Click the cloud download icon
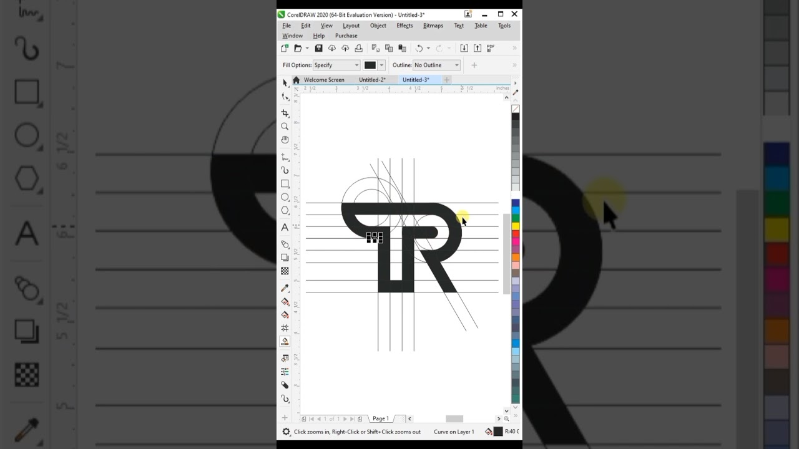This screenshot has width=799, height=449. pyautogui.click(x=331, y=48)
